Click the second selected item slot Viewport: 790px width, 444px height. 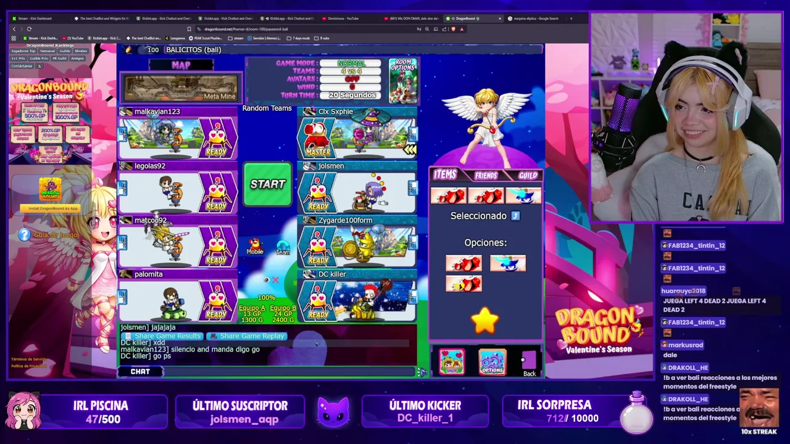[486, 196]
